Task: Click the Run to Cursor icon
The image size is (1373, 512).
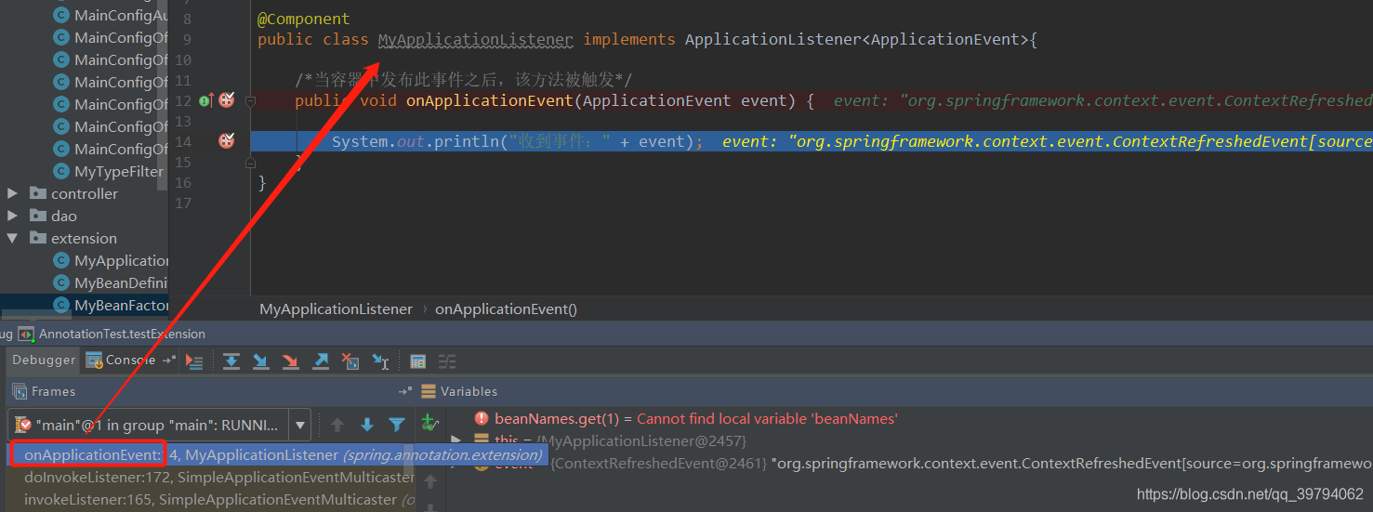Action: coord(380,361)
